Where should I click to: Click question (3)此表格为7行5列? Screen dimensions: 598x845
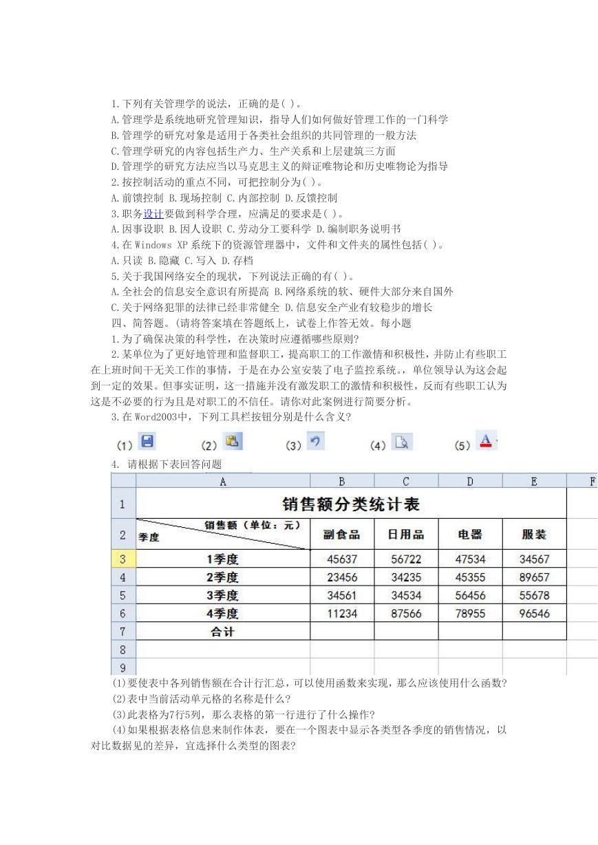coord(243,714)
